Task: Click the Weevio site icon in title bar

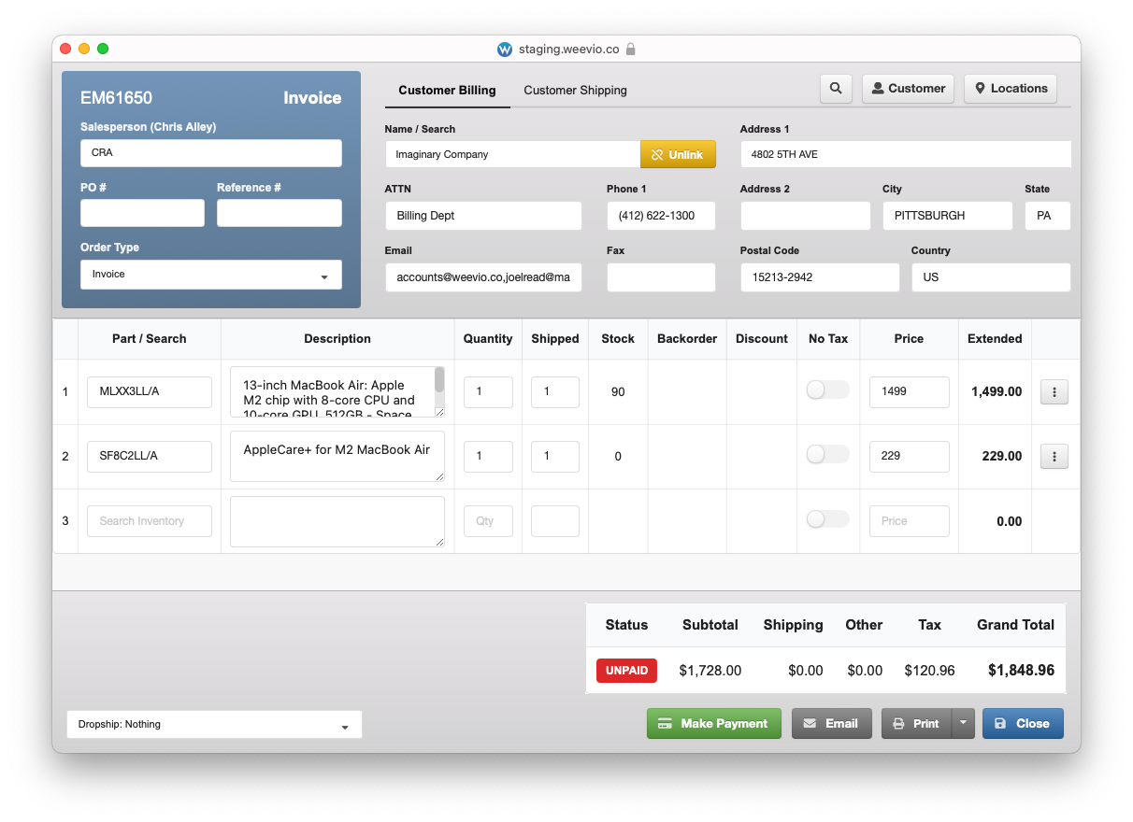Action: [x=505, y=50]
